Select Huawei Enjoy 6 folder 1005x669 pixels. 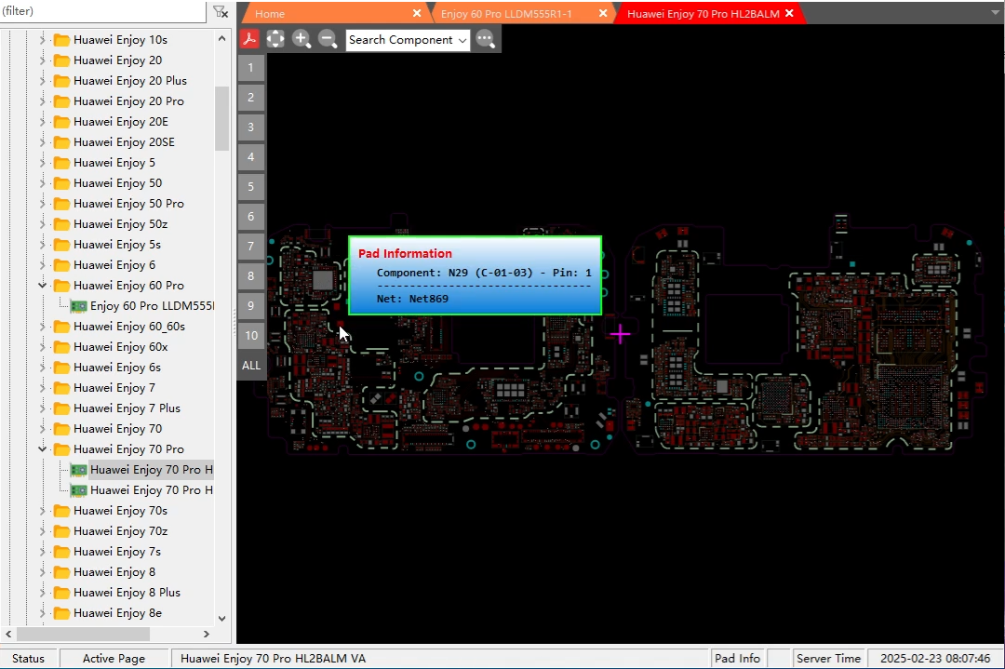point(114,265)
